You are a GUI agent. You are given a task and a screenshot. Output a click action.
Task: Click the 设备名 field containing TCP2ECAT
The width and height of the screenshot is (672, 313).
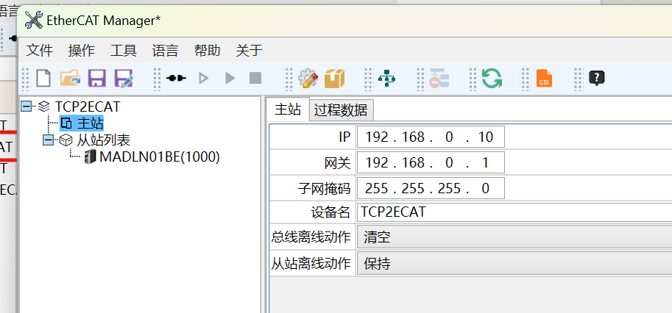click(x=514, y=212)
